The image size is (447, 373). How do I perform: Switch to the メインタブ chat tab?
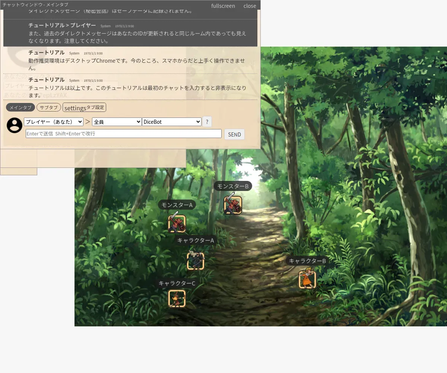[x=20, y=107]
